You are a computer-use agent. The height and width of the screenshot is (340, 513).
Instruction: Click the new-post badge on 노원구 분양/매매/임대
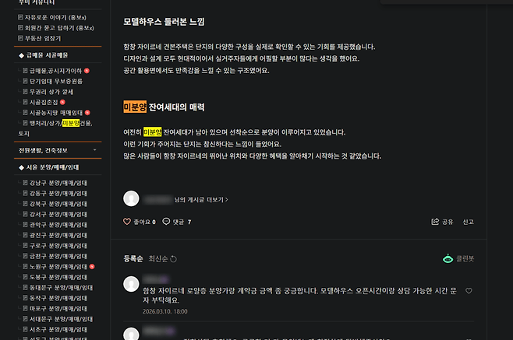92,267
